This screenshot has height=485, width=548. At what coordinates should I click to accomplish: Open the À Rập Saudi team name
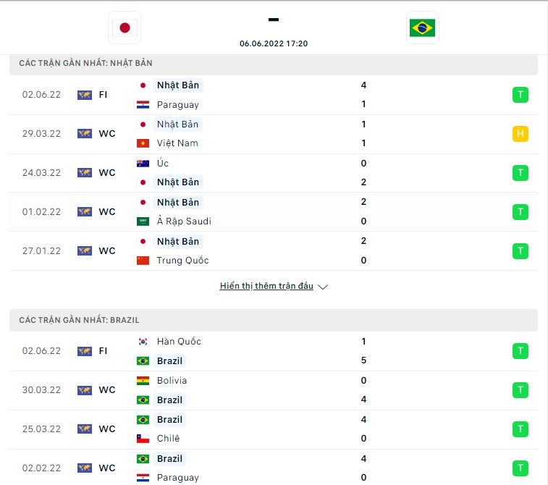184,222
